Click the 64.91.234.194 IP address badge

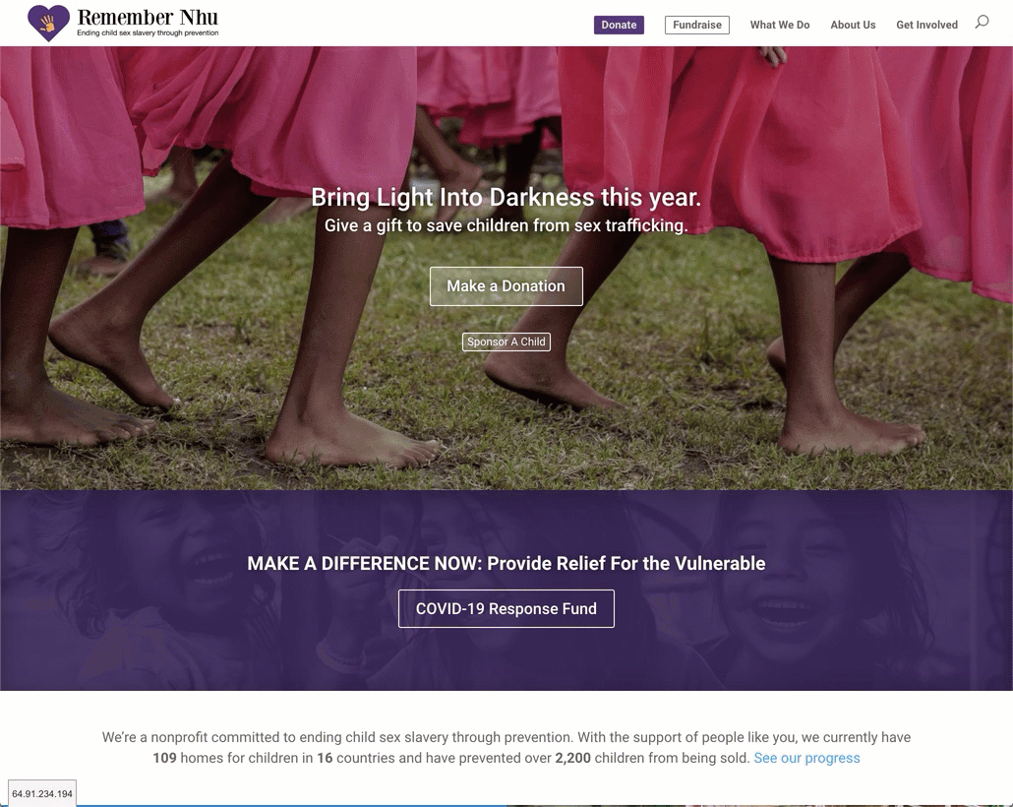click(x=42, y=793)
